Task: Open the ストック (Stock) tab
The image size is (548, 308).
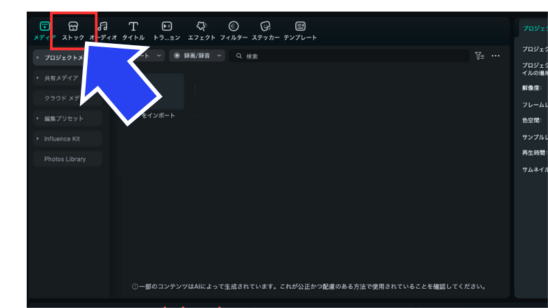Action: click(x=73, y=31)
